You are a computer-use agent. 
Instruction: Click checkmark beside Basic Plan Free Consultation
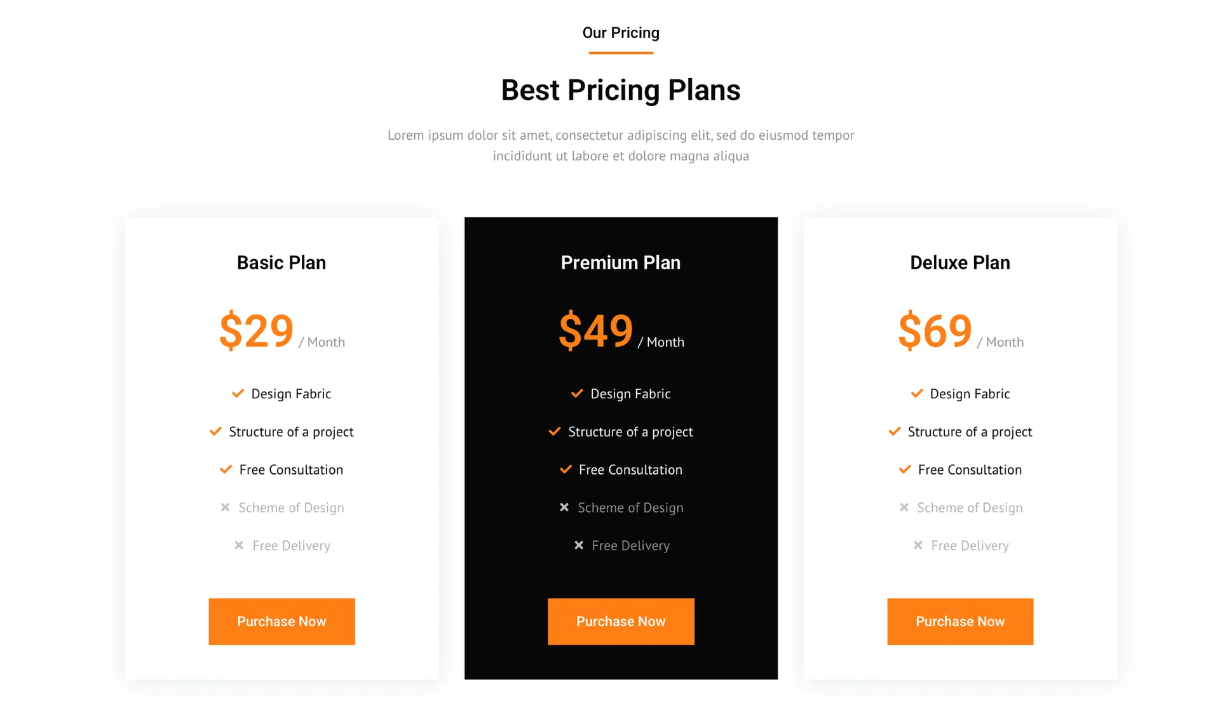[226, 470]
